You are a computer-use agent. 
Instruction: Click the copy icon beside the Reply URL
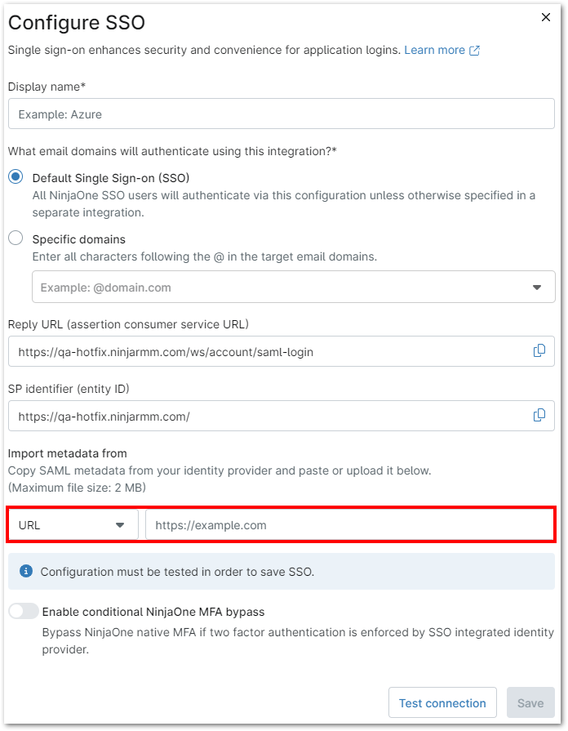[539, 350]
